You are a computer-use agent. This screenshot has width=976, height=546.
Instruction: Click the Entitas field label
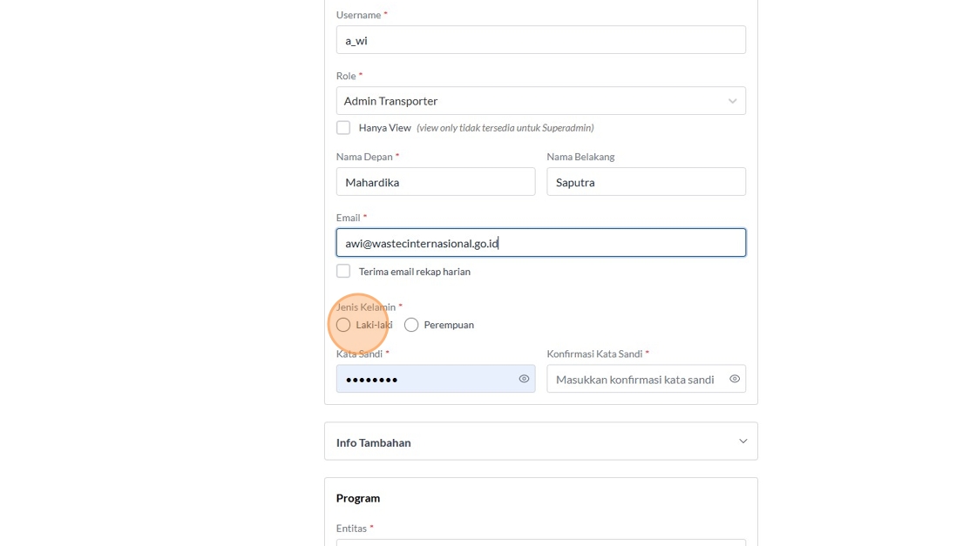tap(352, 529)
